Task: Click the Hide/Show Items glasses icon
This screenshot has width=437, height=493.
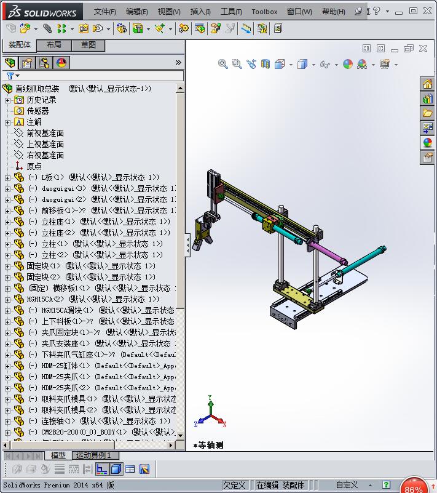Action: coord(325,65)
